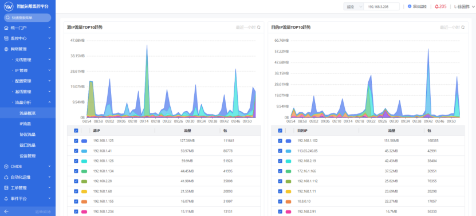Click the olive swatch for 192.168.1.112
This screenshot has width=476, height=216.
point(288,182)
